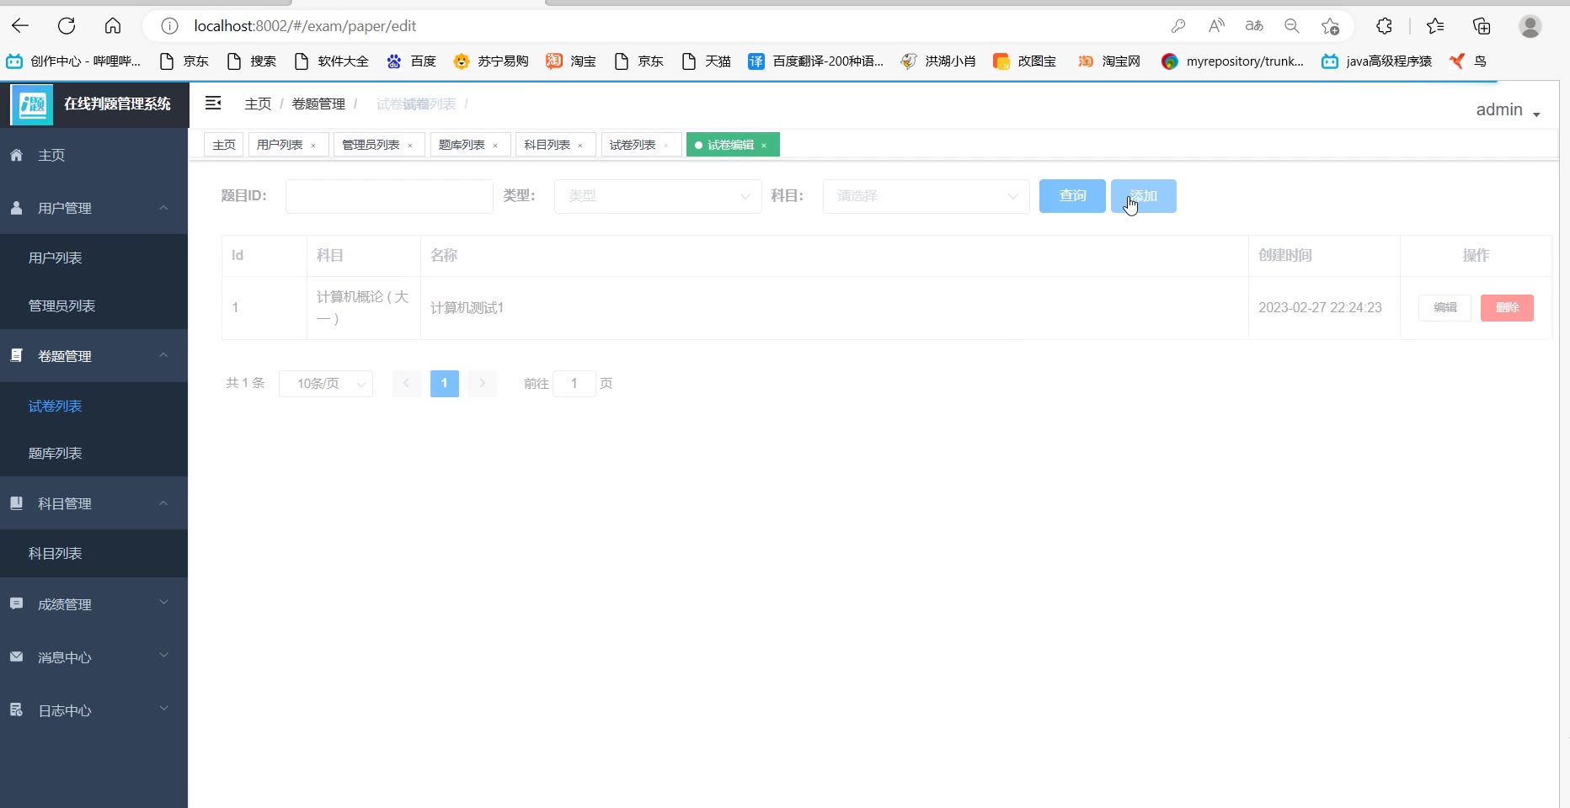Click the system logo icon
Image resolution: width=1570 pixels, height=808 pixels.
coord(32,104)
